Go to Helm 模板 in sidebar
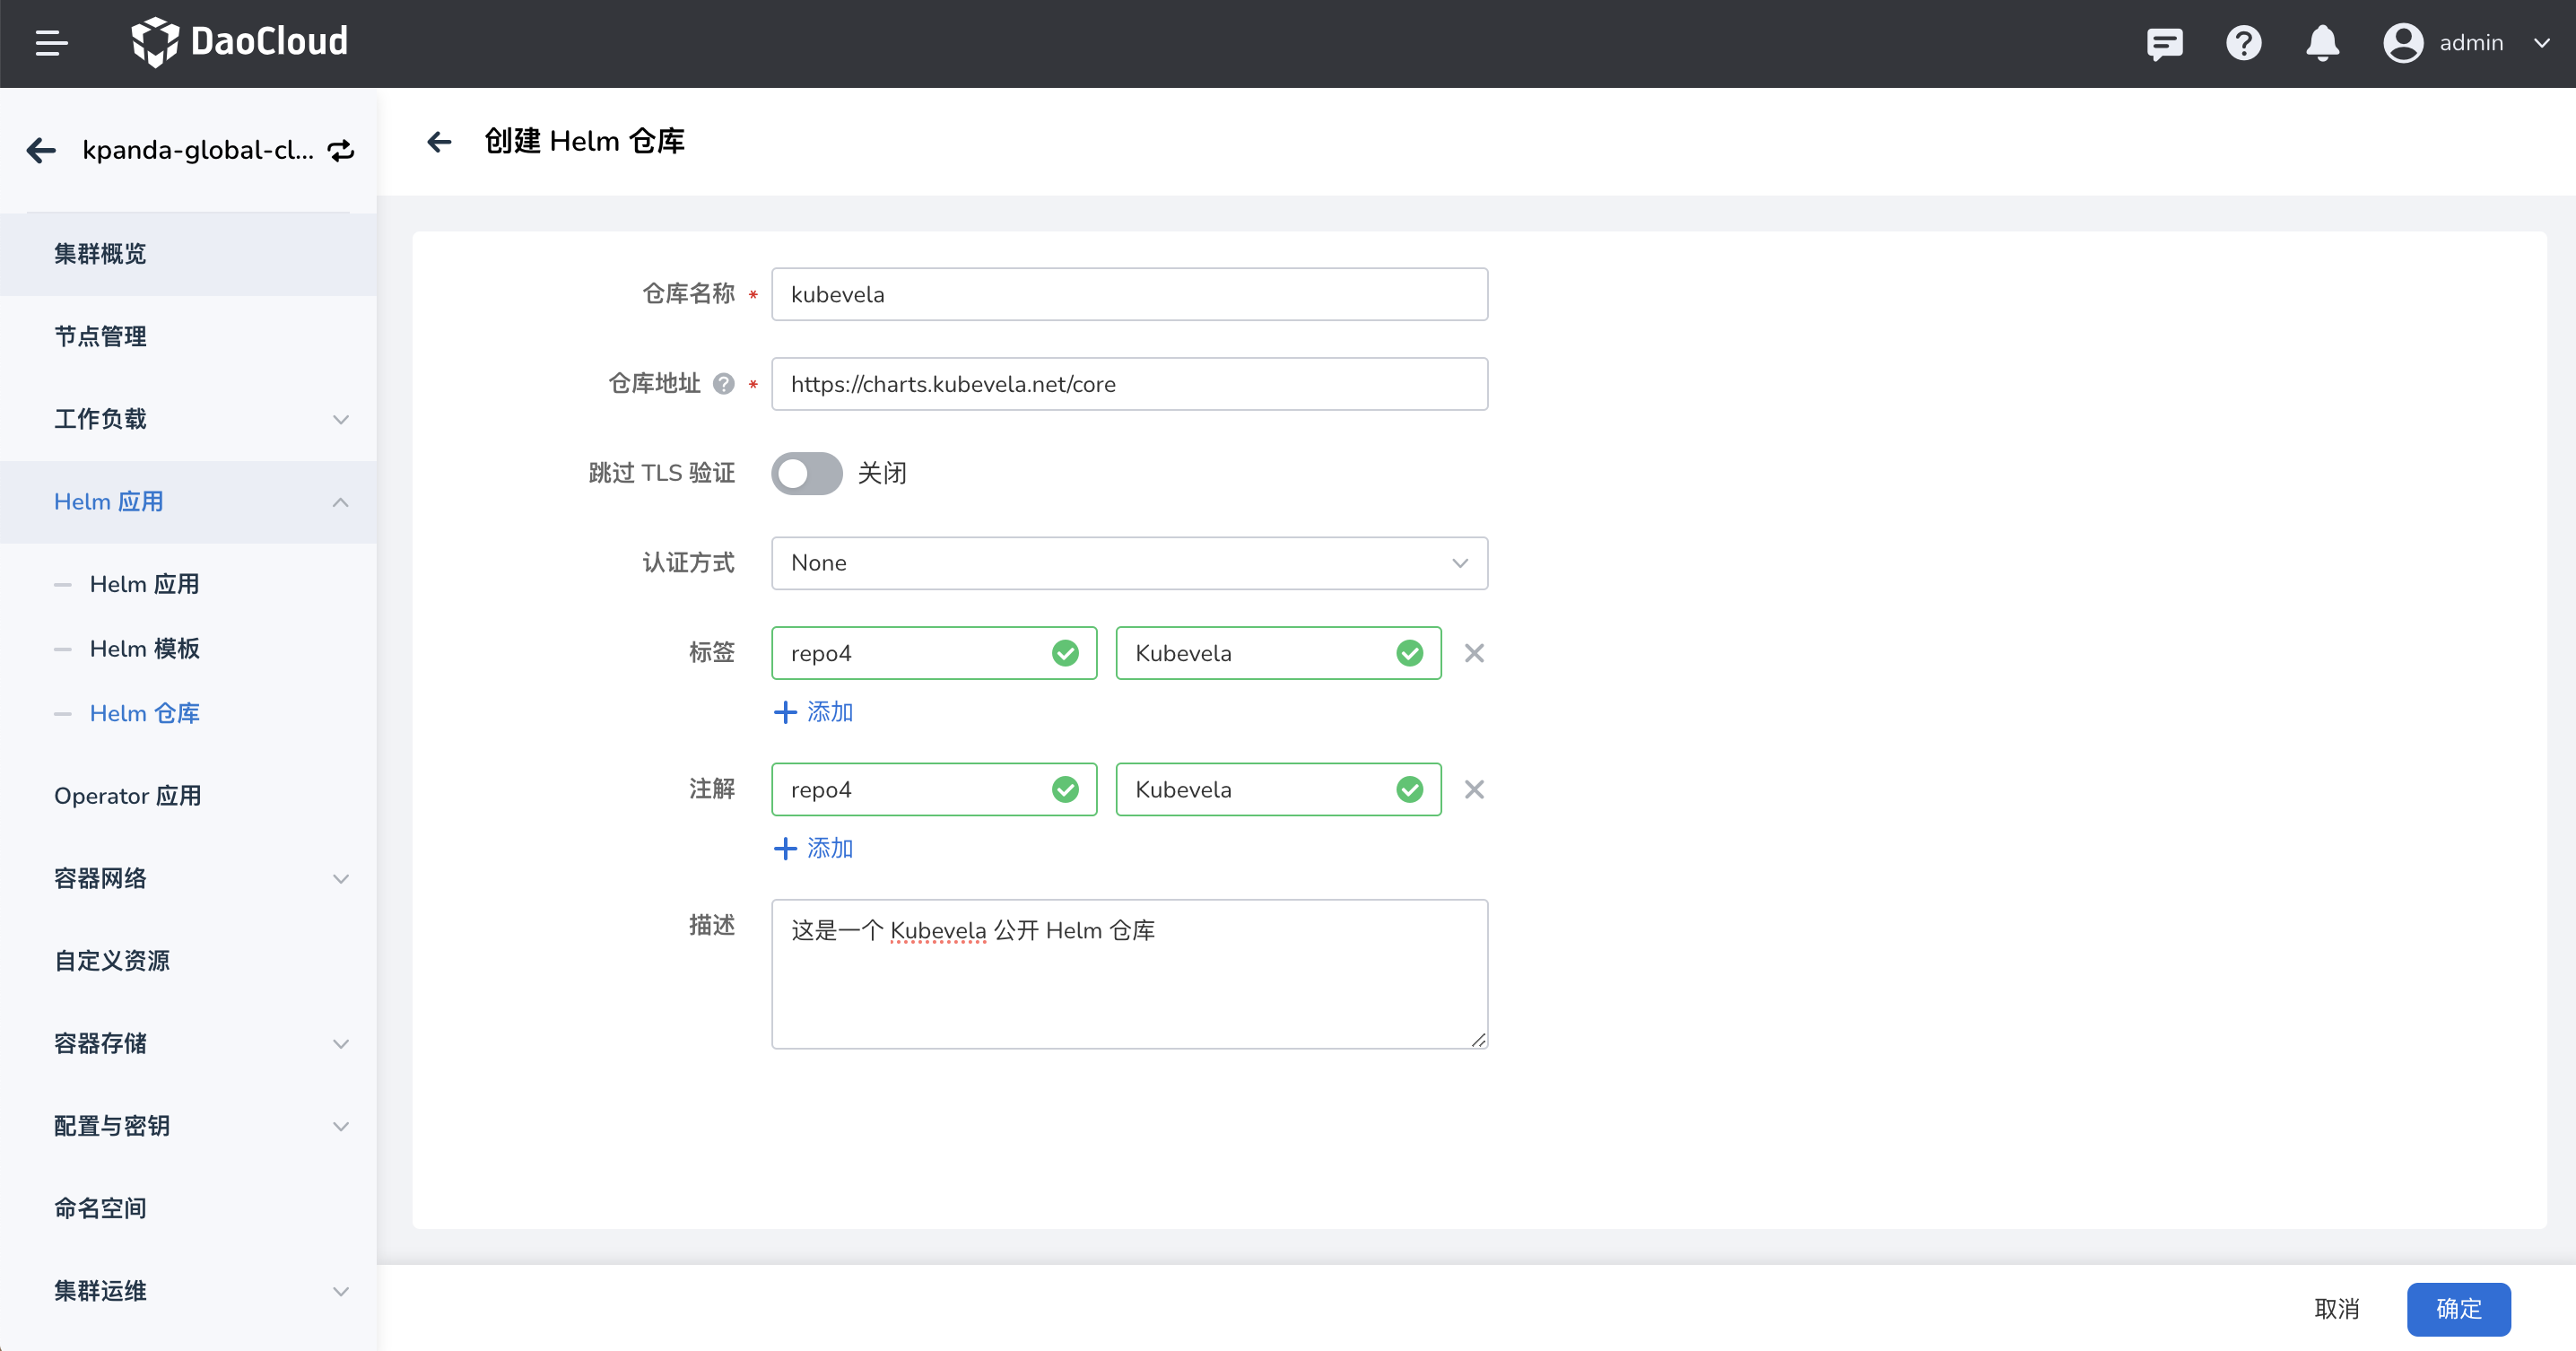The image size is (2576, 1351). (145, 649)
